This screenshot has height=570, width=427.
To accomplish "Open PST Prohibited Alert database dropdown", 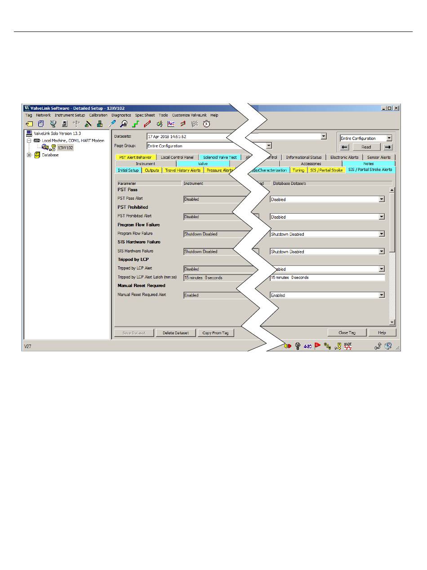I will click(x=382, y=217).
